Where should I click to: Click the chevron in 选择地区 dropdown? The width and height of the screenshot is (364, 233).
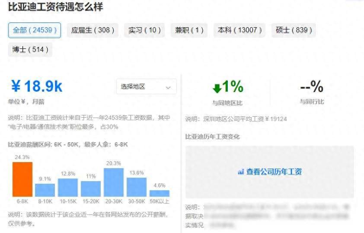(x=168, y=87)
